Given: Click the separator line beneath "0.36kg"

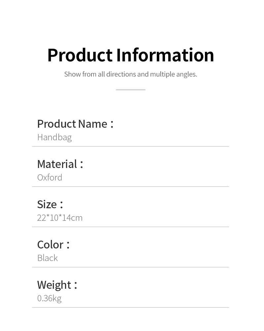Looking at the screenshot, I should 130,307.
